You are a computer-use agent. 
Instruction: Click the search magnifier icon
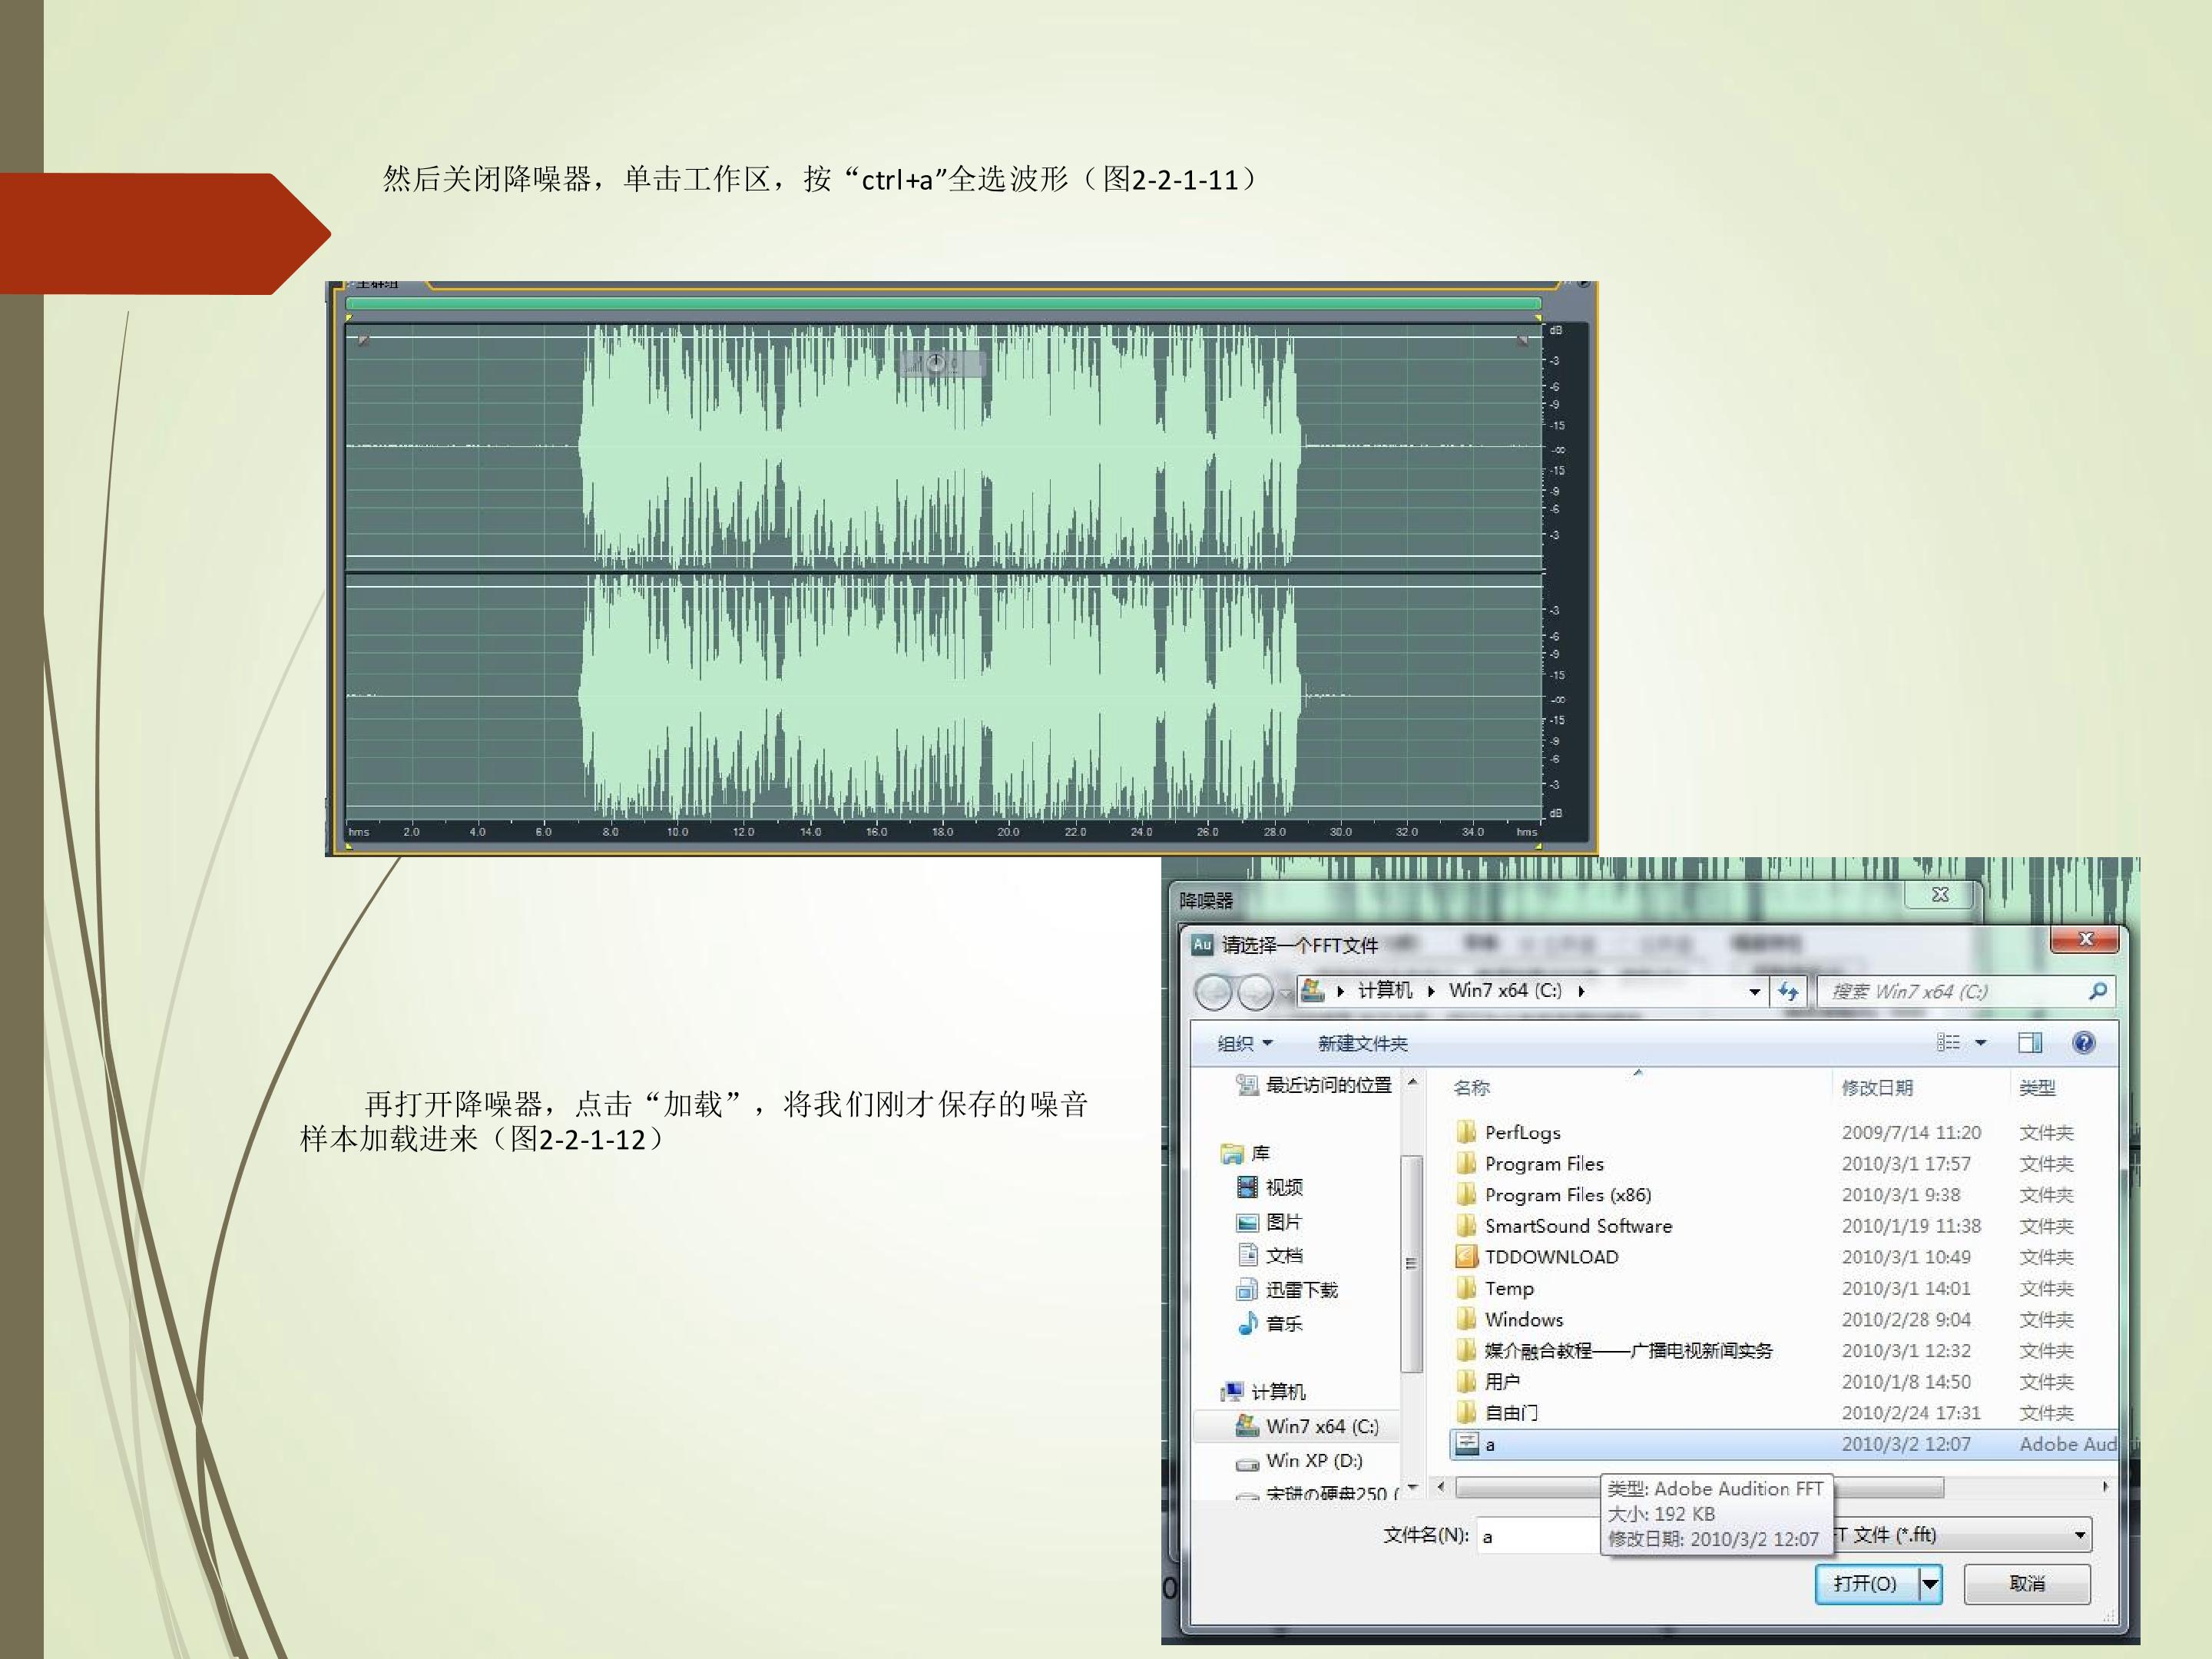2097,991
